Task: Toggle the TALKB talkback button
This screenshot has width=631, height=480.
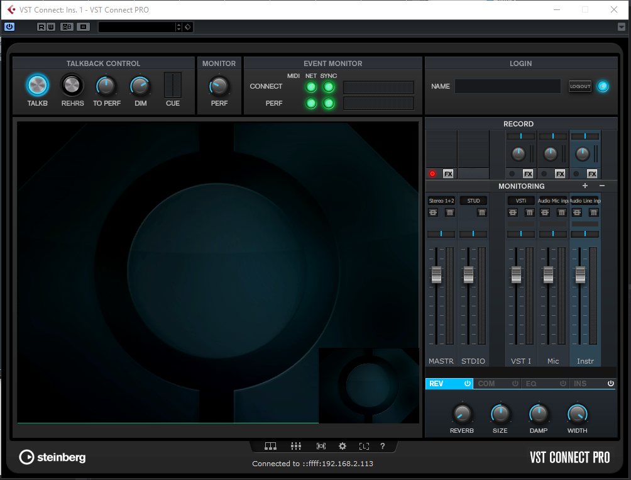Action: tap(38, 86)
